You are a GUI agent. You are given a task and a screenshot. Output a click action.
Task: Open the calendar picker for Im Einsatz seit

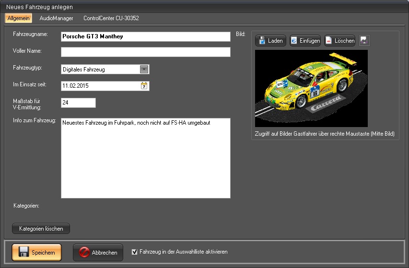(144, 86)
